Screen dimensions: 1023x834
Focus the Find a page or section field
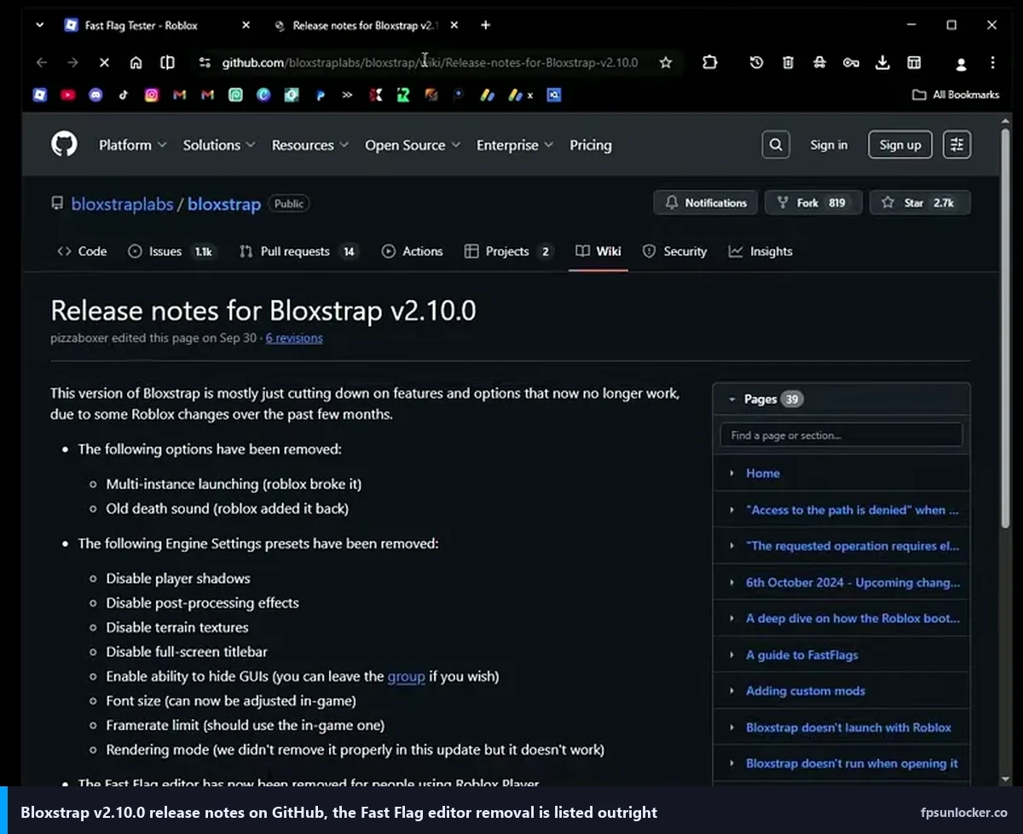[x=841, y=435]
